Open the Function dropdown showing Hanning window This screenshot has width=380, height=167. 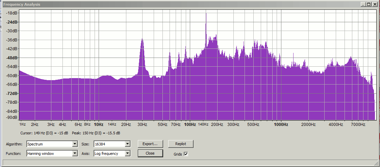52,154
